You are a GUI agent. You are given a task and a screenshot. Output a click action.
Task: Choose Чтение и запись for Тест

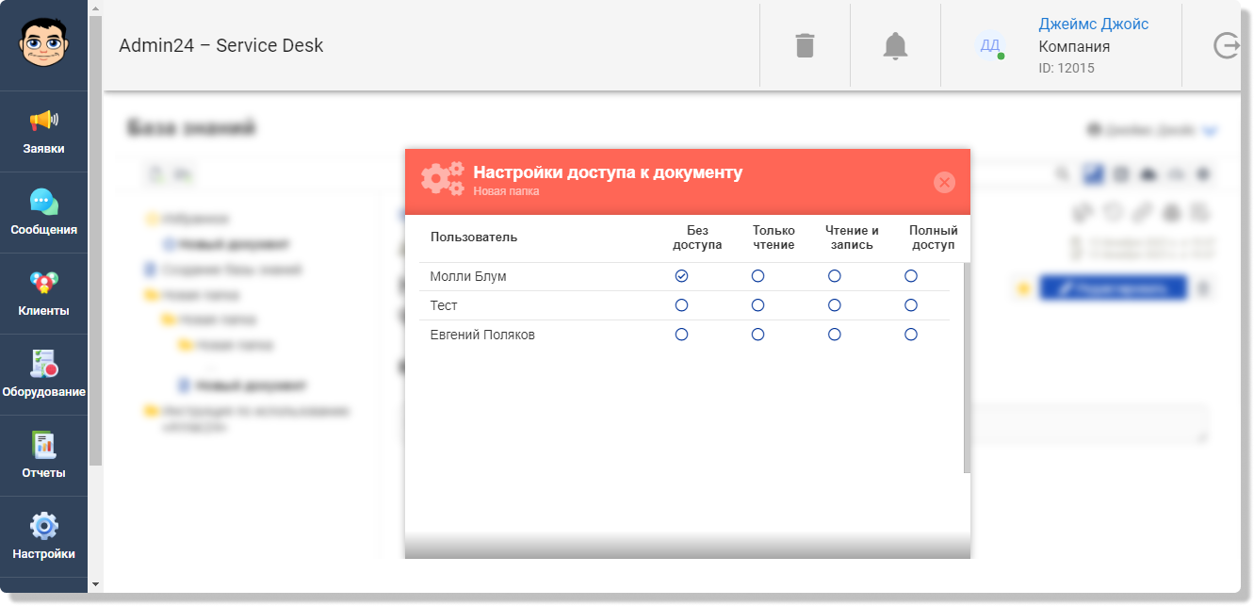tap(834, 305)
